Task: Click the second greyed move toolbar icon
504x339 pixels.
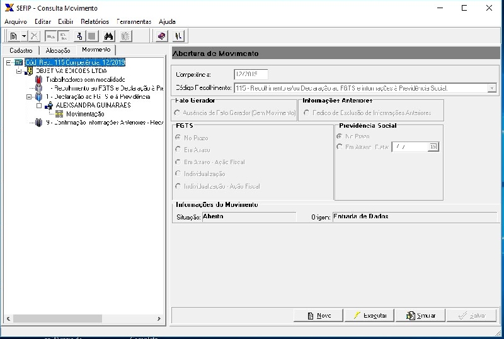Action: [x=64, y=36]
